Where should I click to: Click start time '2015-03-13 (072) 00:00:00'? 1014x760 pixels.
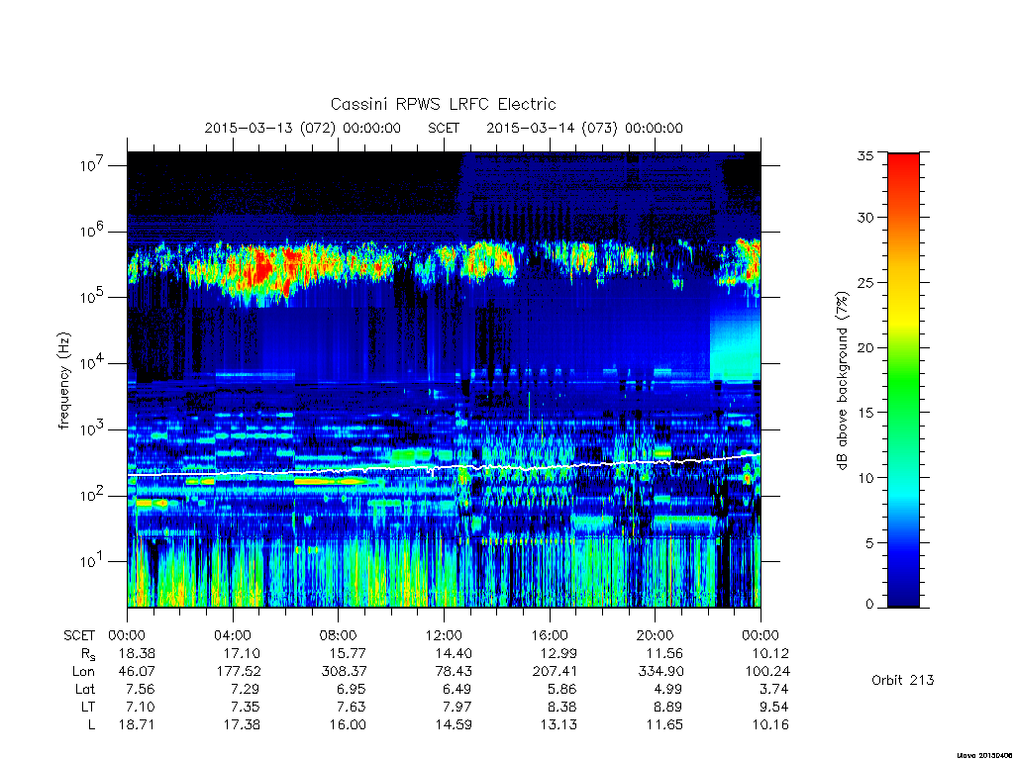303,128
